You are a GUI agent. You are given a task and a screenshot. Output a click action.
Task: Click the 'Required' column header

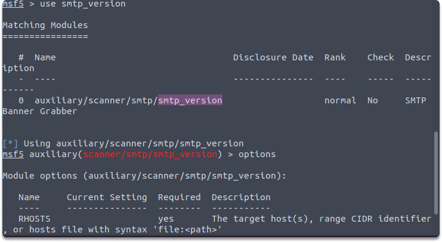[x=180, y=197]
